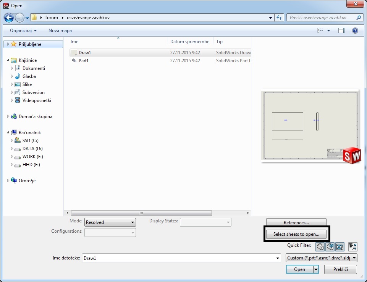The height and width of the screenshot is (282, 367).
Task: Open the help question mark icon
Action: (355, 31)
